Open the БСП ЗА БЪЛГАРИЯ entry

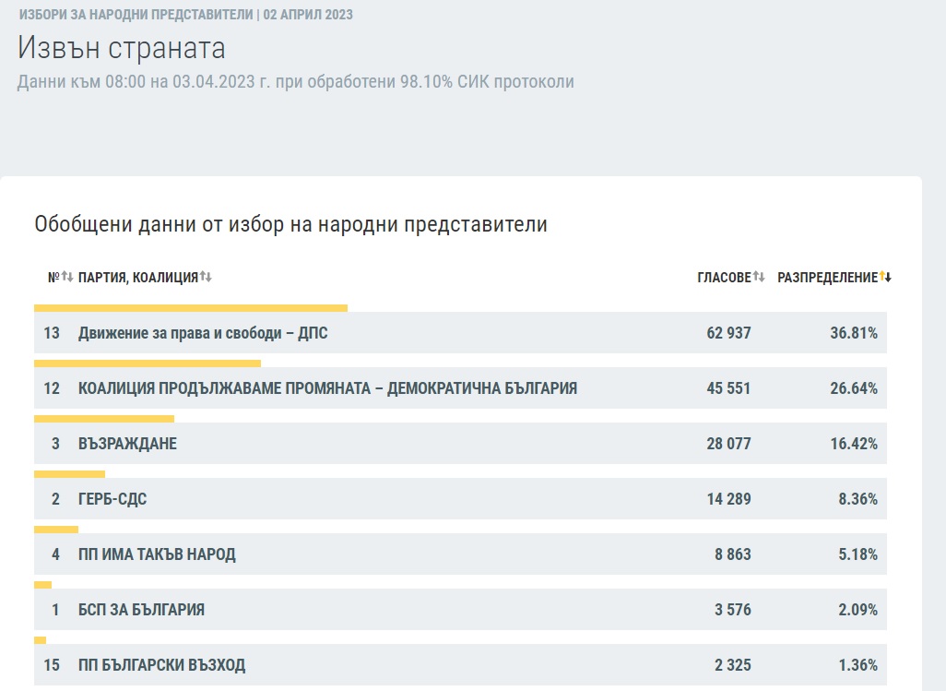click(x=141, y=610)
